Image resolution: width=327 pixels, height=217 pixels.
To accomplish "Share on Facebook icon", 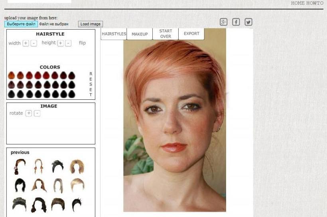I will point(236,22).
